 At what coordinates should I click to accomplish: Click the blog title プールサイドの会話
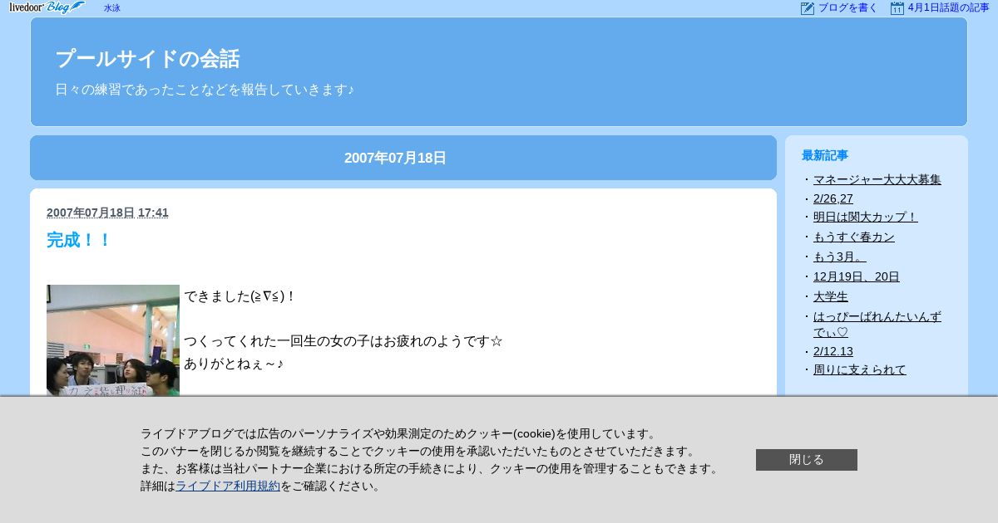tap(147, 59)
